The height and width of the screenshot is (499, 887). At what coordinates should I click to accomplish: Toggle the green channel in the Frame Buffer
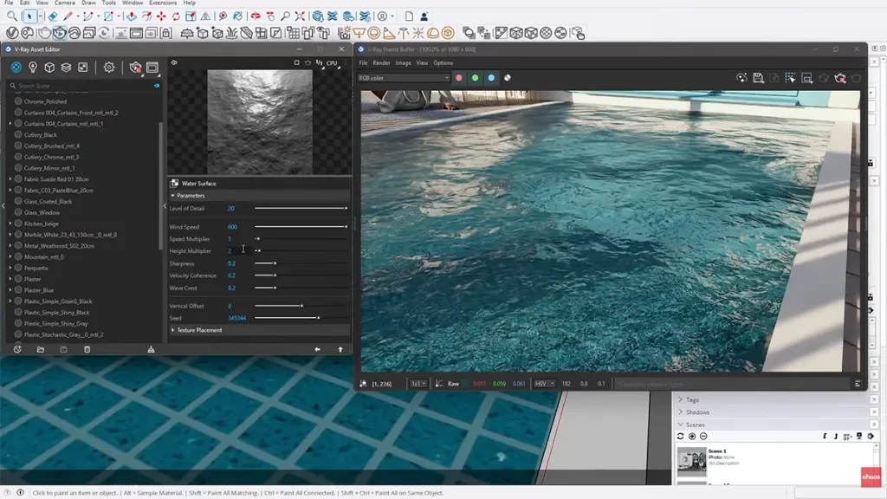click(475, 78)
